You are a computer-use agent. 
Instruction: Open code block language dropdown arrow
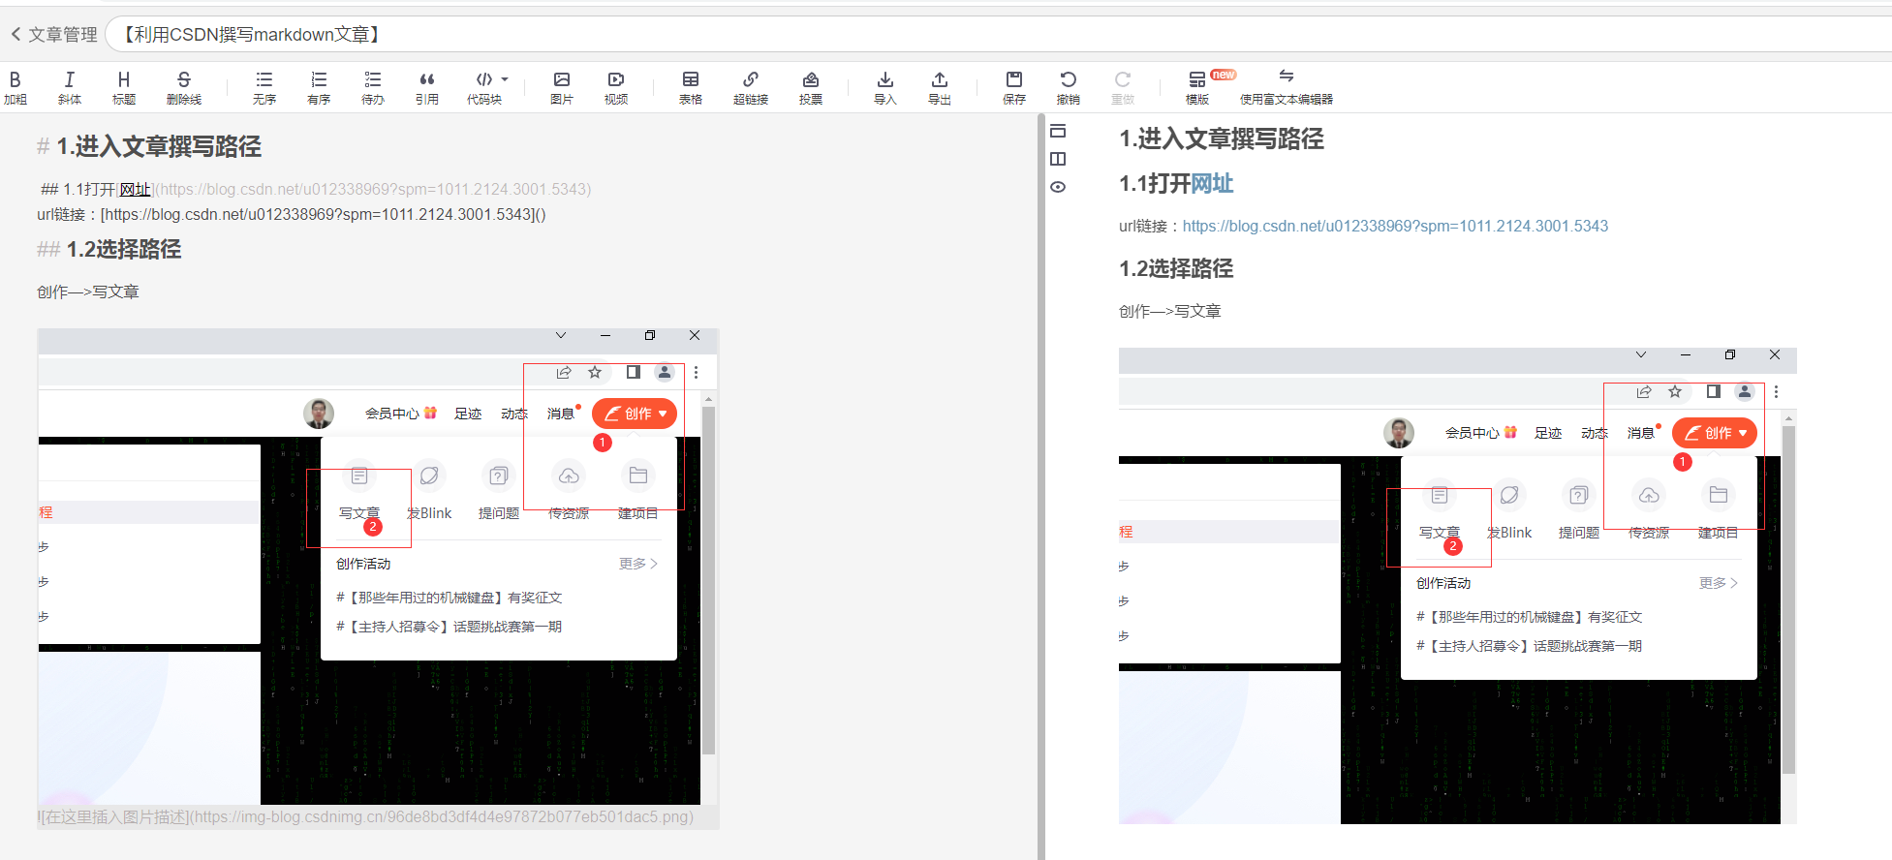[505, 79]
